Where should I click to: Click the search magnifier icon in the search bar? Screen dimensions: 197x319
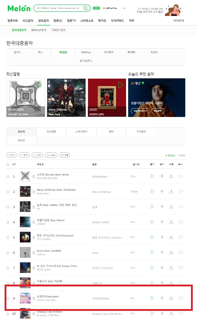[x=85, y=8]
